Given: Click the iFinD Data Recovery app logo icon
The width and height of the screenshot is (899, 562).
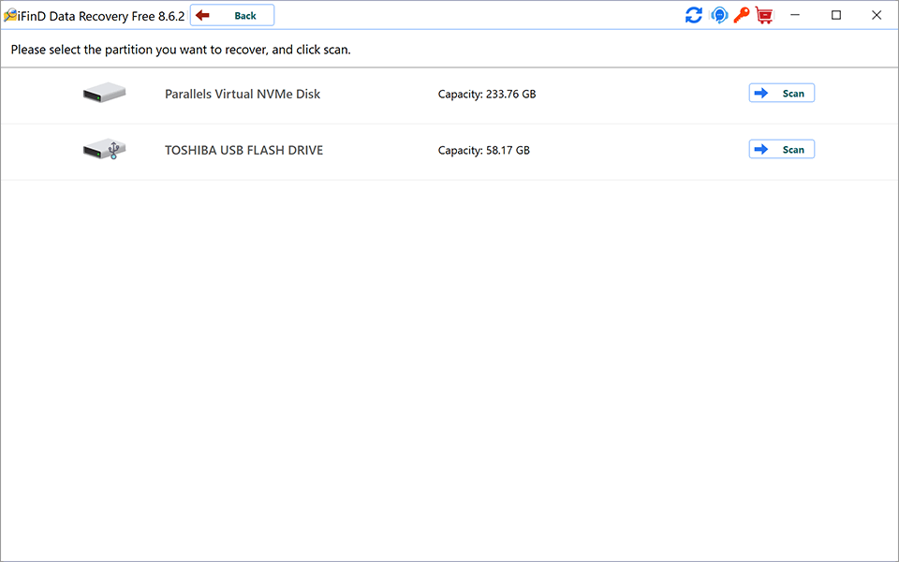Looking at the screenshot, I should pyautogui.click(x=9, y=16).
